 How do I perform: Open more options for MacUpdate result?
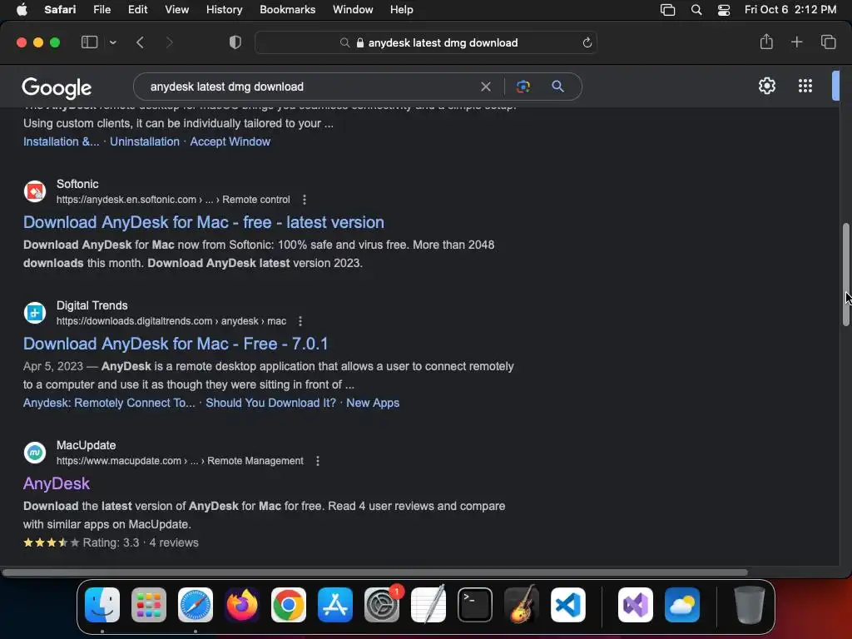coord(318,461)
